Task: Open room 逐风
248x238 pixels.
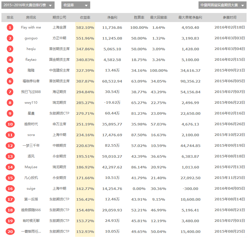Action: click(31, 156)
